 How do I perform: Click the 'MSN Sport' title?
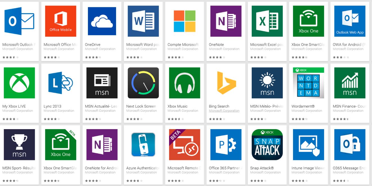click(x=19, y=168)
